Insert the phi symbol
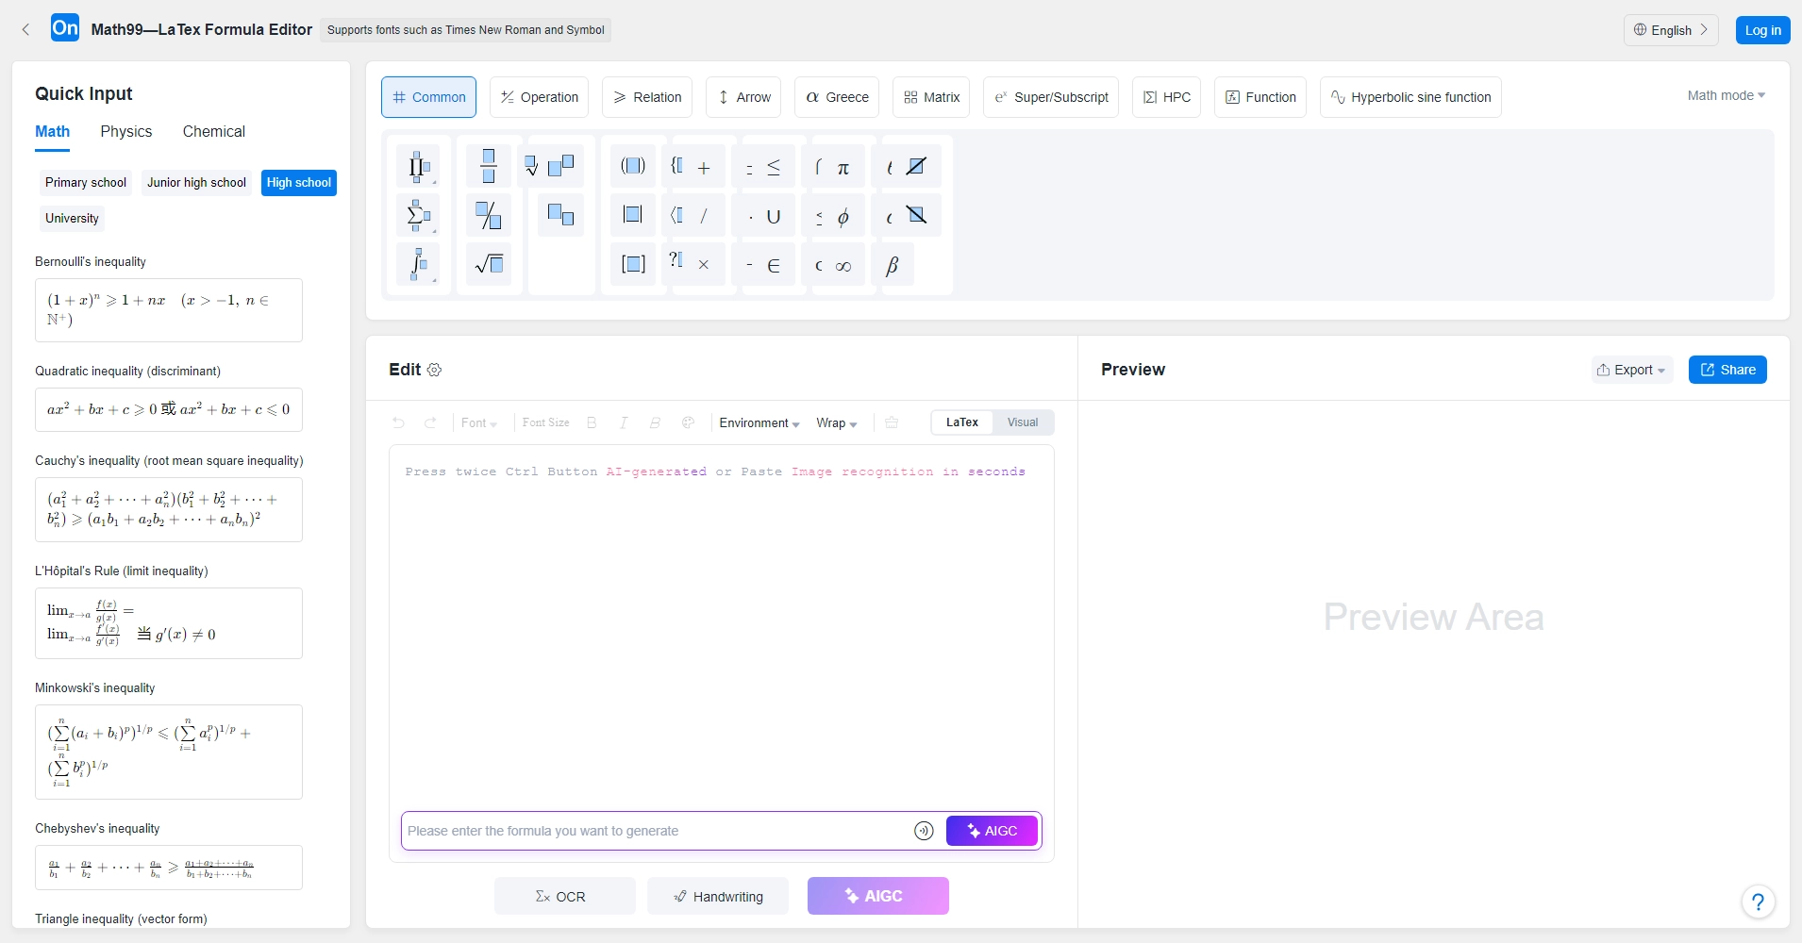Viewport: 1802px width, 943px height. [x=843, y=217]
